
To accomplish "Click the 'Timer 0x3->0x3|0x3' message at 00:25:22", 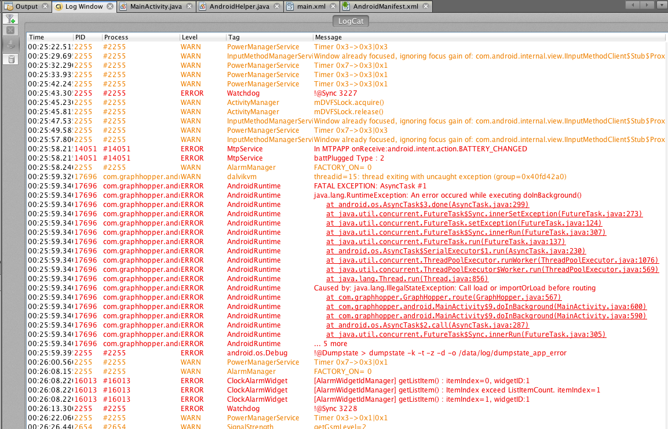I will (x=351, y=47).
